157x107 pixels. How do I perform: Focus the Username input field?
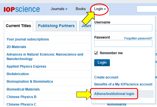click(123, 28)
